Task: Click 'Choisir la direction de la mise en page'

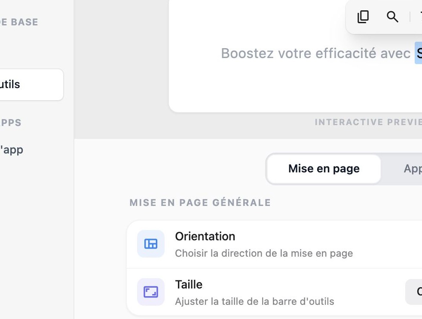Action: (264, 253)
